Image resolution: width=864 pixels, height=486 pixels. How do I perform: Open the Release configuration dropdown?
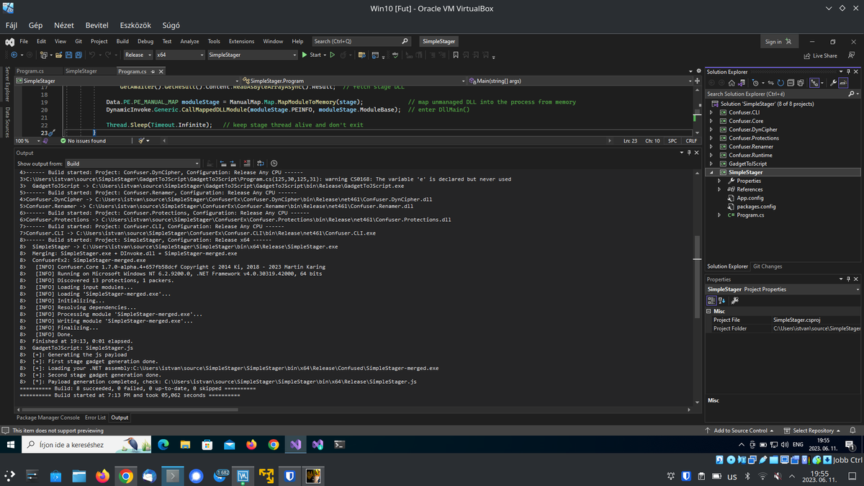(138, 55)
